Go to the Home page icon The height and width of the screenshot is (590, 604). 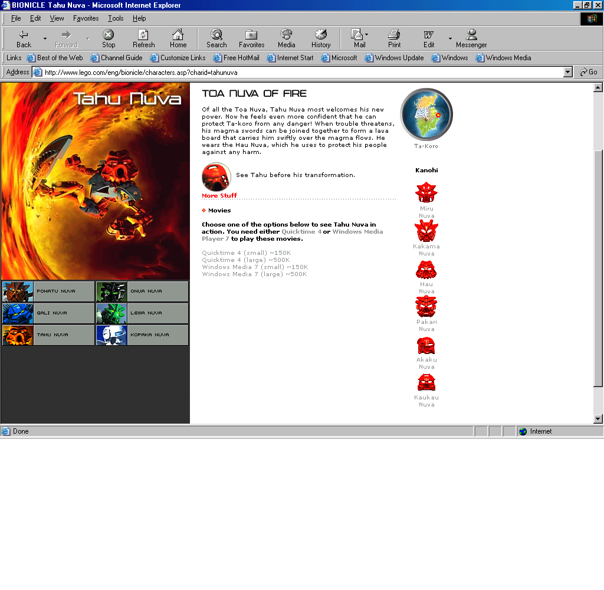click(x=178, y=38)
